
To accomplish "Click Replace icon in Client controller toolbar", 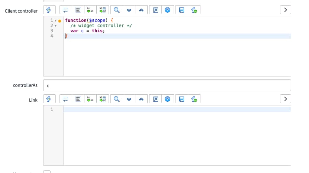I will click(x=90, y=10).
